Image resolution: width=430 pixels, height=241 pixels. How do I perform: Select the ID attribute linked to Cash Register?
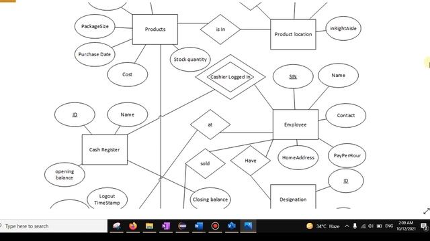pyautogui.click(x=75, y=114)
